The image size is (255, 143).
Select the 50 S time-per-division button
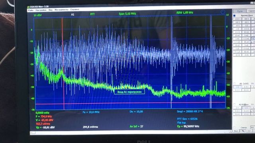coord(246,22)
